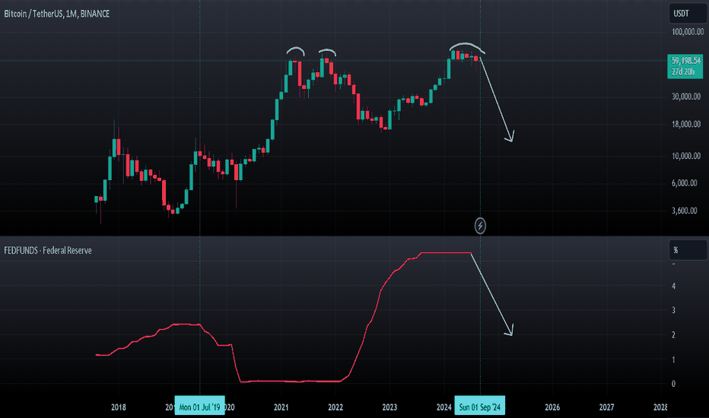This screenshot has width=709, height=418.
Task: Click the 0 percent axis label
Action: [x=674, y=384]
